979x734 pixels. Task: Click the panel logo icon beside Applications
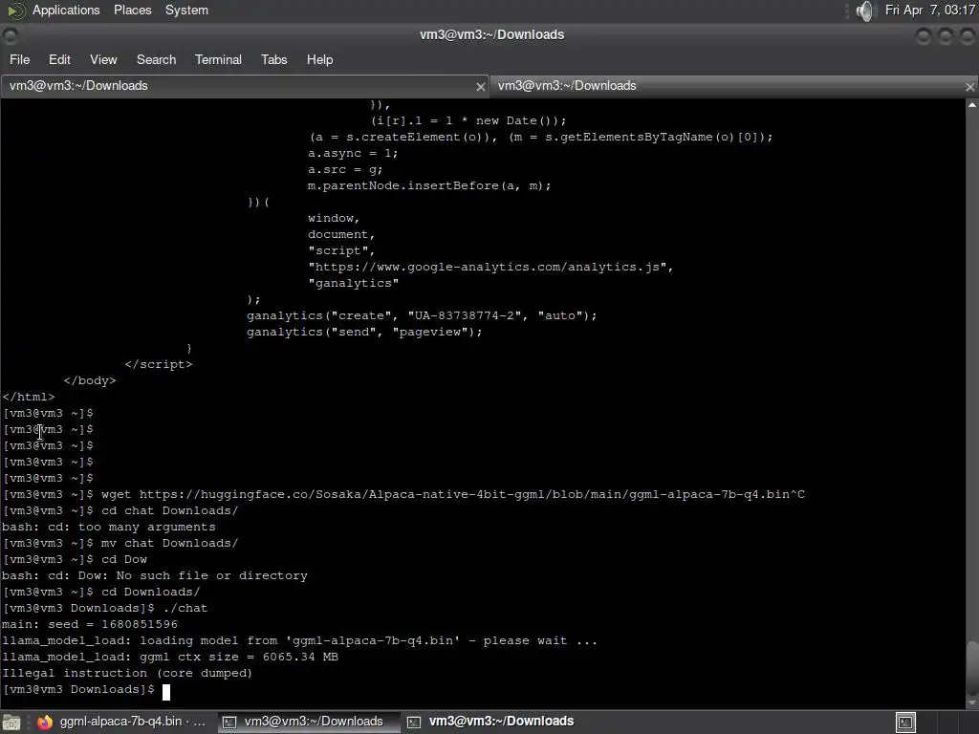tap(15, 10)
